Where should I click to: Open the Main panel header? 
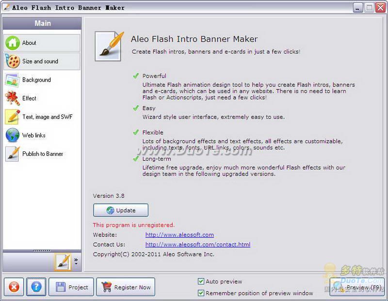(42, 23)
